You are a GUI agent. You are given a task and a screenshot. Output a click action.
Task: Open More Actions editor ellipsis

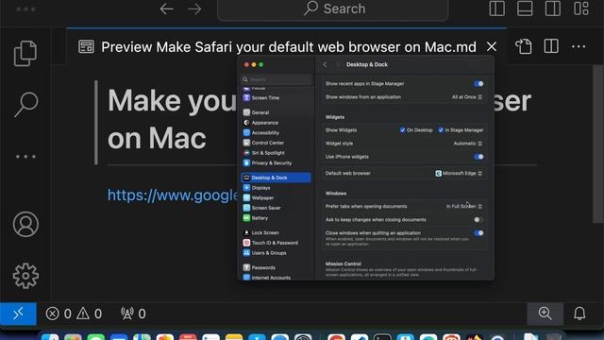[579, 46]
